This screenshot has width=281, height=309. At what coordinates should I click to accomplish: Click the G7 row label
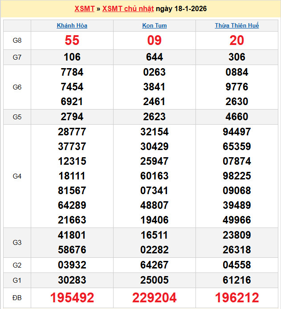17,57
